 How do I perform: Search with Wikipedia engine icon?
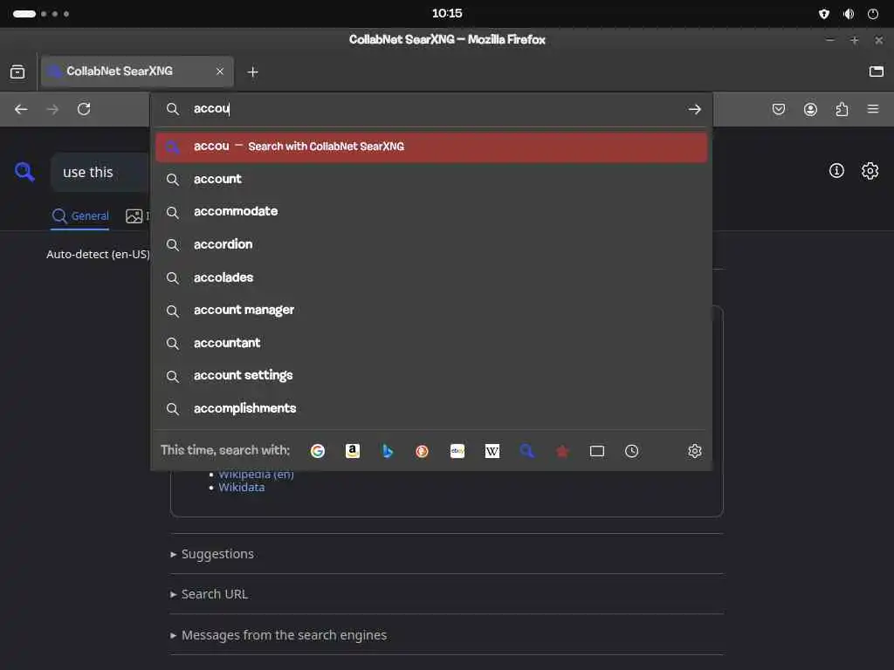point(492,451)
